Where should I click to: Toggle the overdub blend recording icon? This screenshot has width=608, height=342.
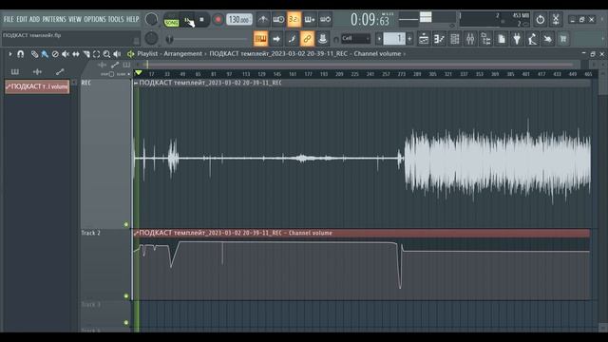[x=310, y=19]
